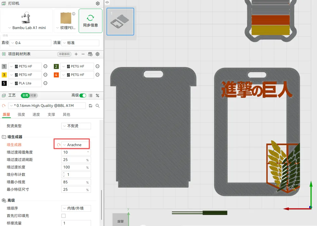Screen dimensions: 317x226
Task: Open printer settings gear icon
Action: (x=98, y=3)
